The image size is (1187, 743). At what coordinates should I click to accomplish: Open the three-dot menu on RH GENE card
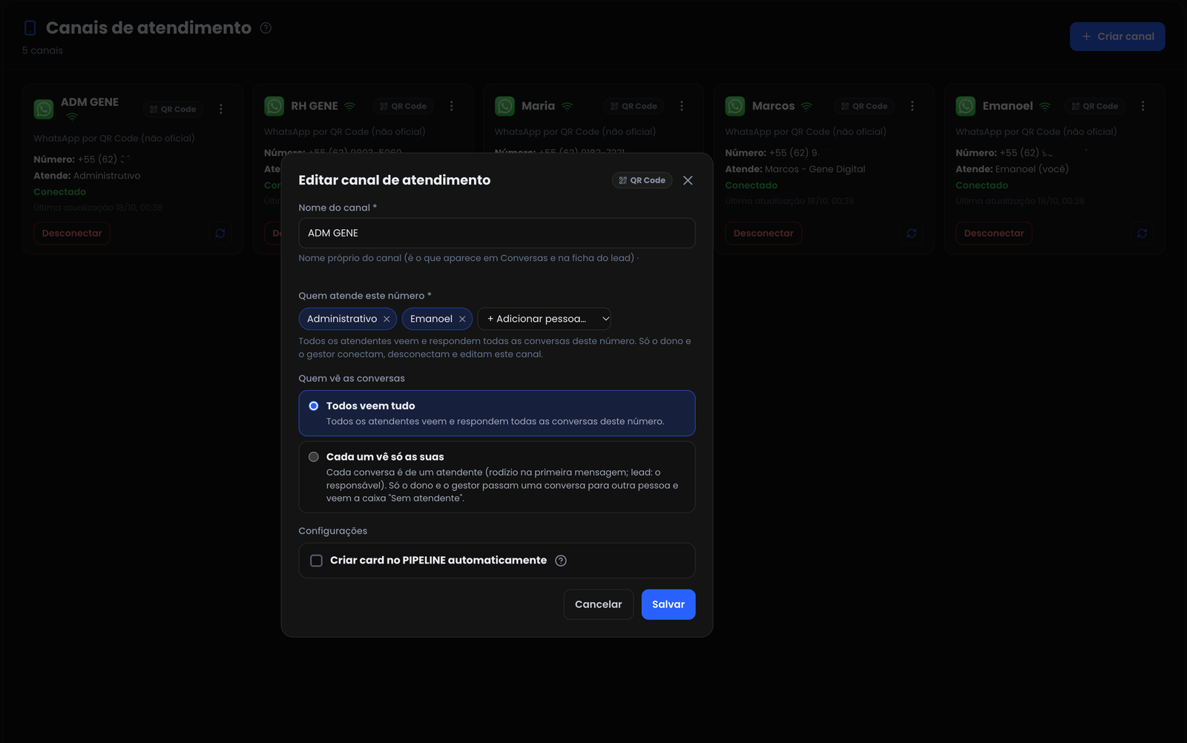pyautogui.click(x=451, y=106)
